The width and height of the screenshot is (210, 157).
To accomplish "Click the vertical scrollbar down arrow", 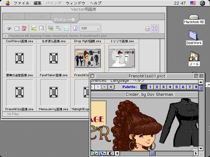I will coord(201,148).
